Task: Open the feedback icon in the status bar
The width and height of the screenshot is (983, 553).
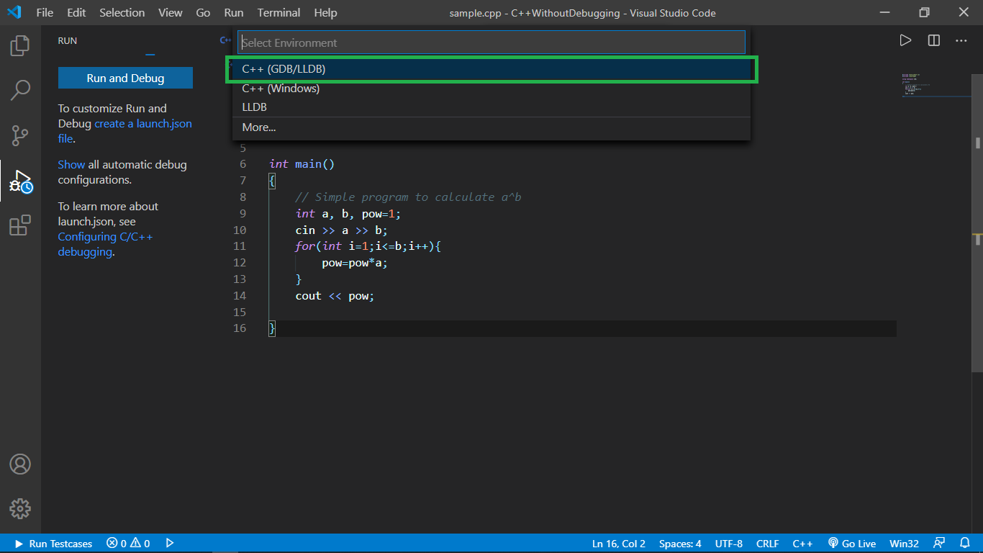Action: click(939, 544)
